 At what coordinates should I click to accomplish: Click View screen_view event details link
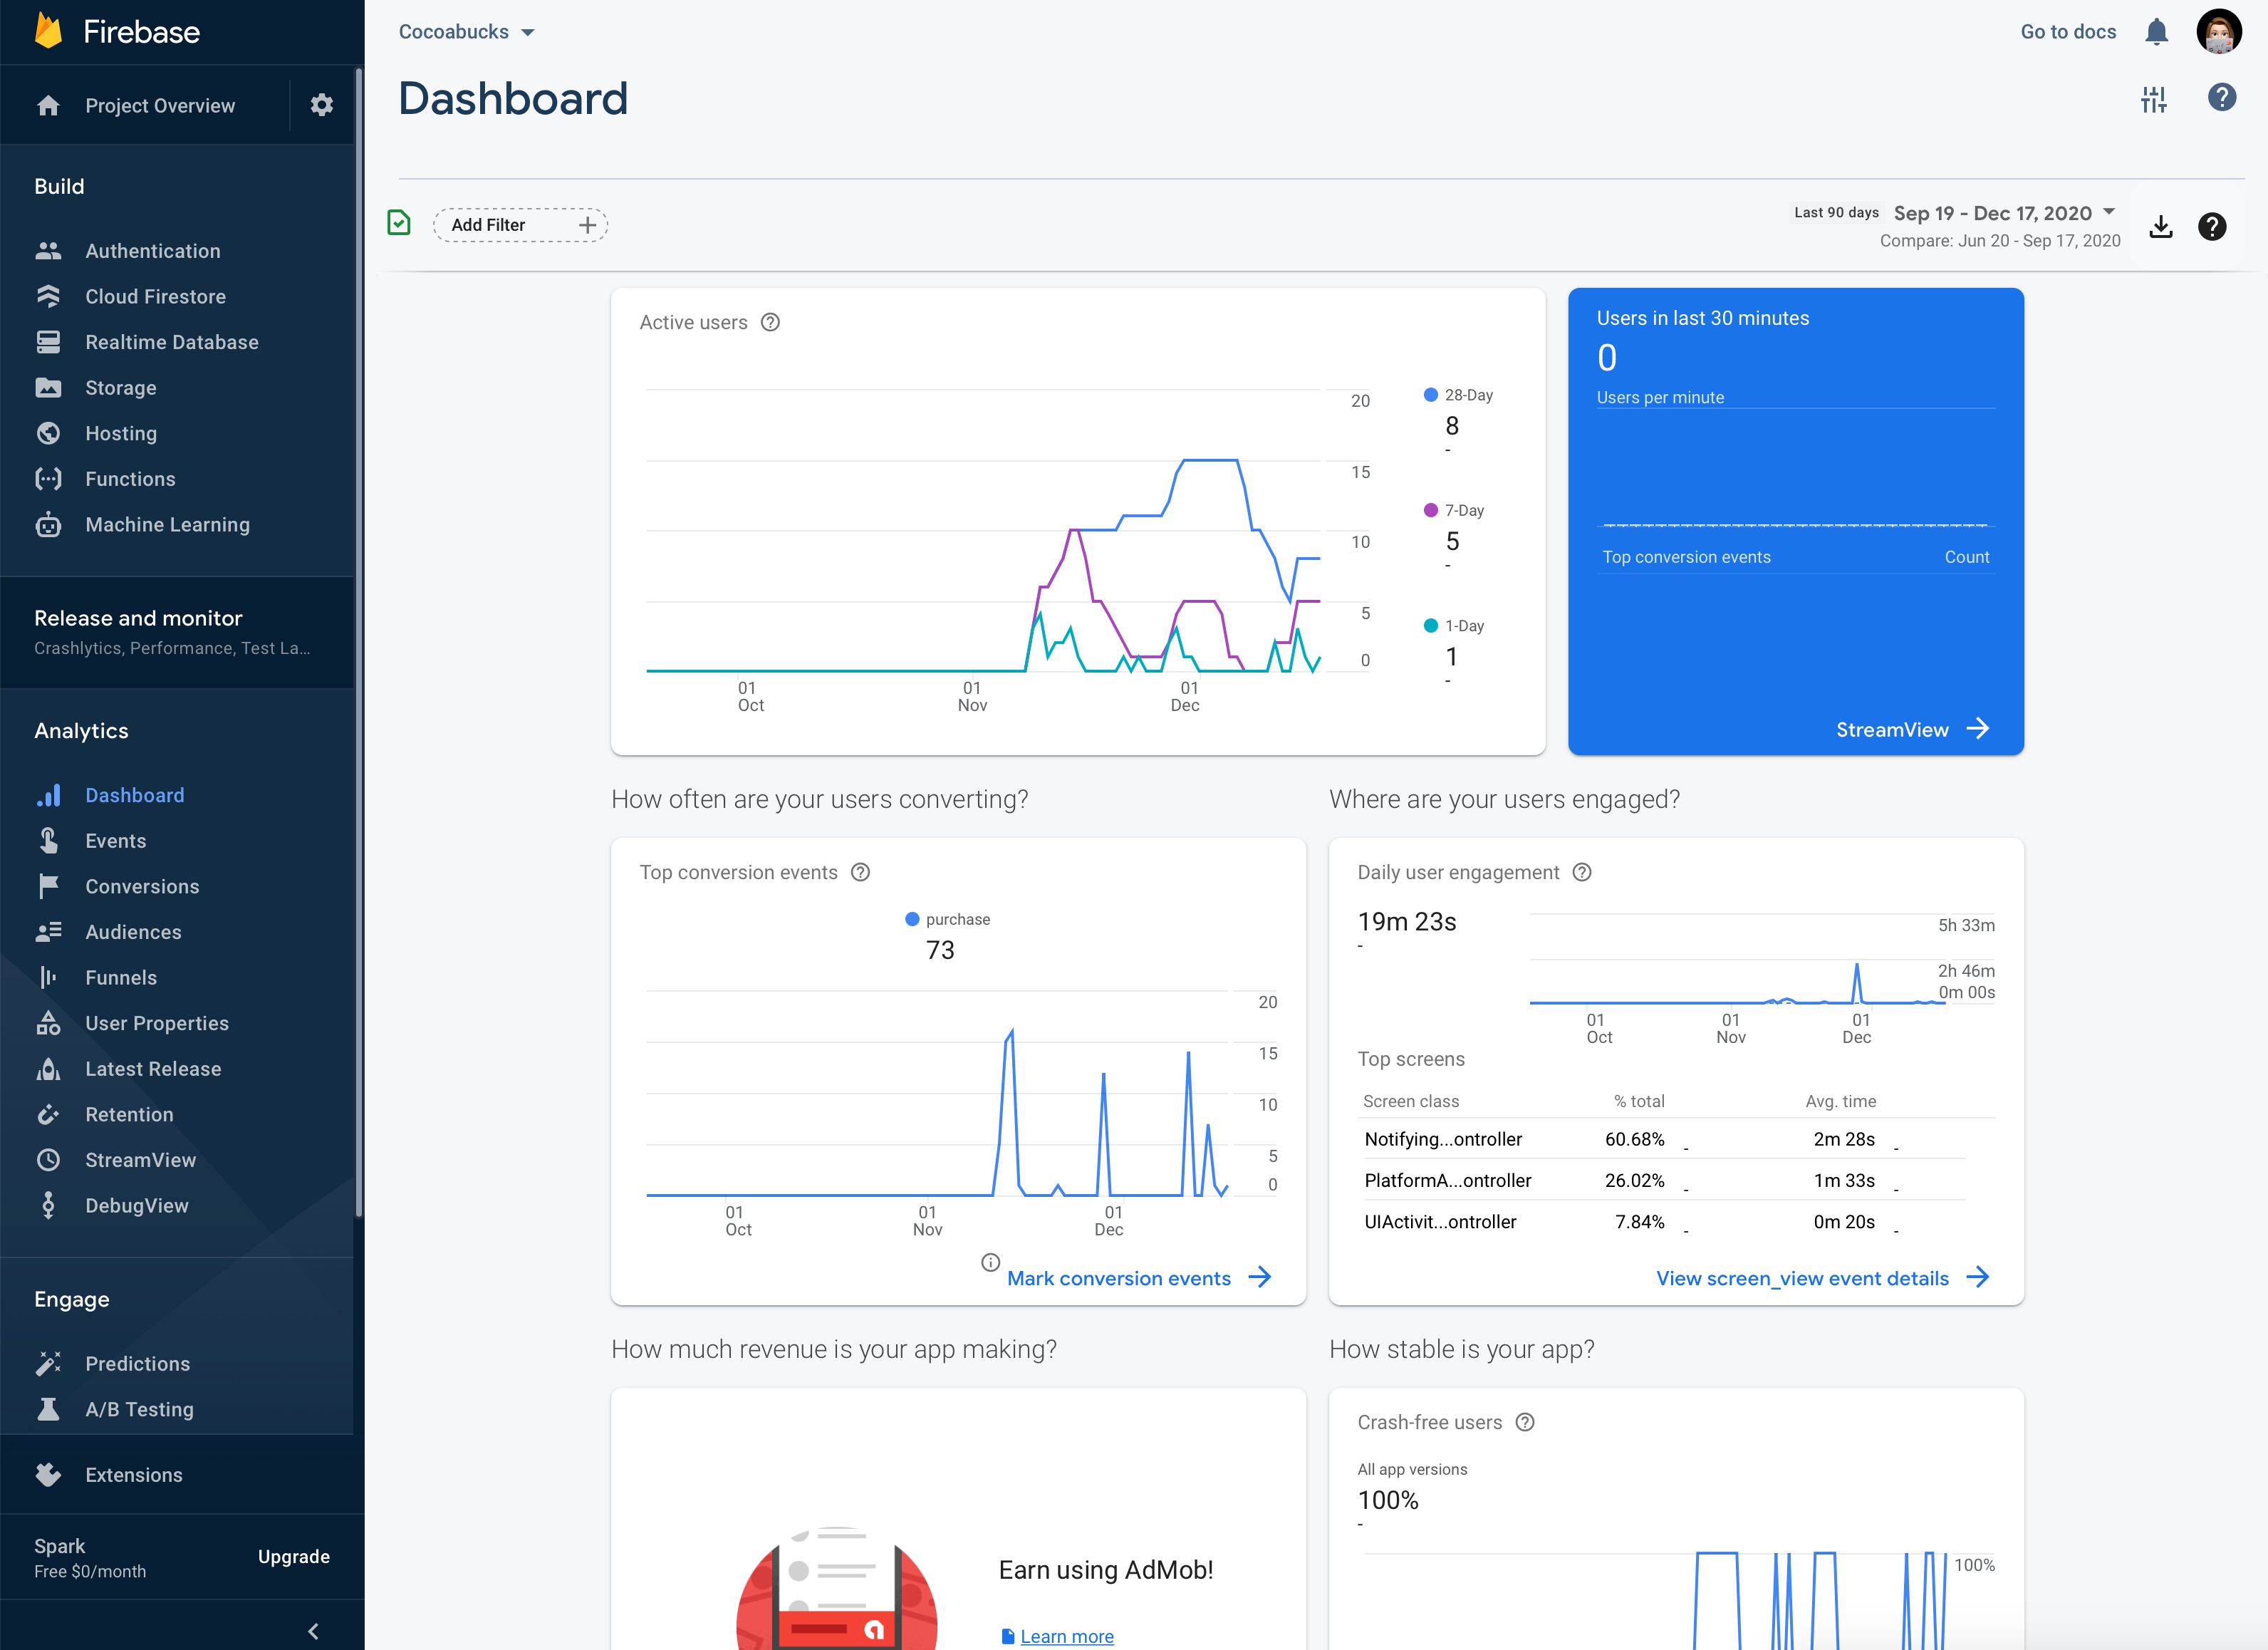click(x=1823, y=1278)
